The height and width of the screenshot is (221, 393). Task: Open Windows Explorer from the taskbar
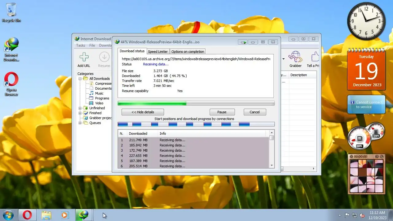click(46, 215)
